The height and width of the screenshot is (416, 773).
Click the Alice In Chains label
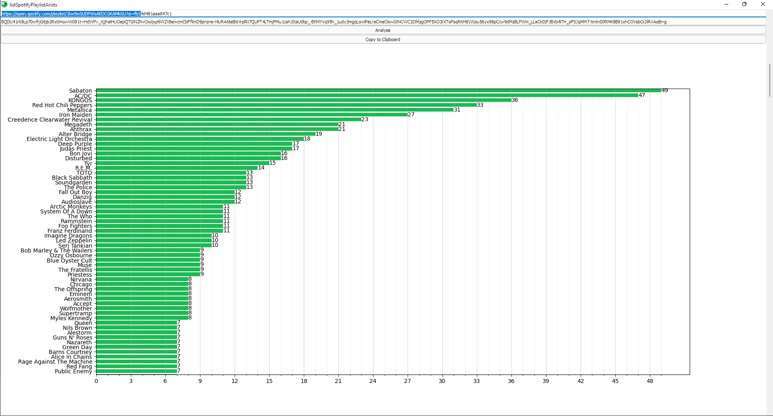pyautogui.click(x=72, y=357)
